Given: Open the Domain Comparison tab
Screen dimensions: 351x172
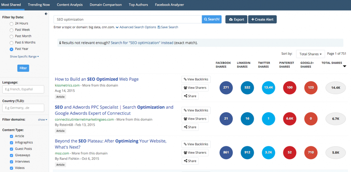Looking at the screenshot, I should coord(106,5).
